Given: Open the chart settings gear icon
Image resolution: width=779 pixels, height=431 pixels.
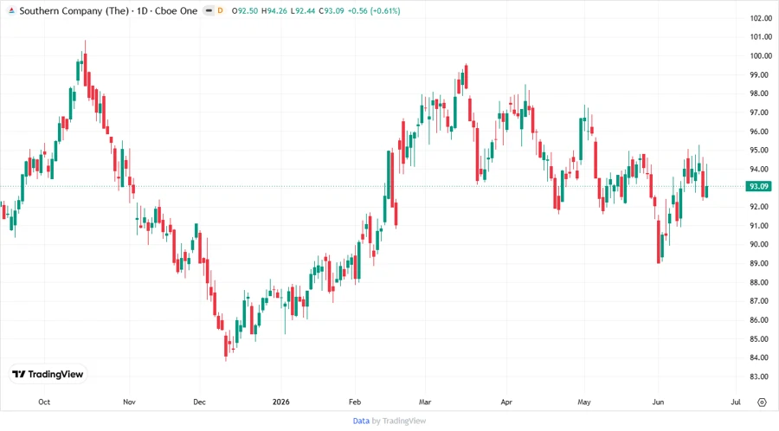Looking at the screenshot, I should tap(762, 402).
